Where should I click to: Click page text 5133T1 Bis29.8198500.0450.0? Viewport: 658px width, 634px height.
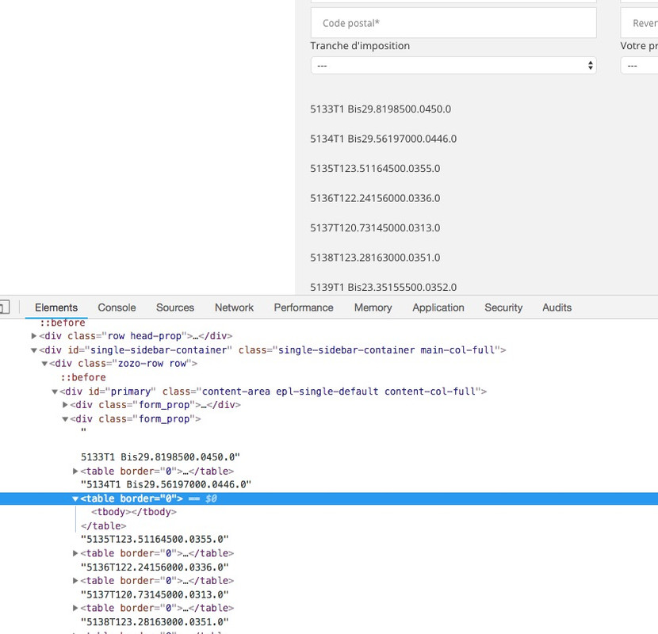pyautogui.click(x=381, y=109)
